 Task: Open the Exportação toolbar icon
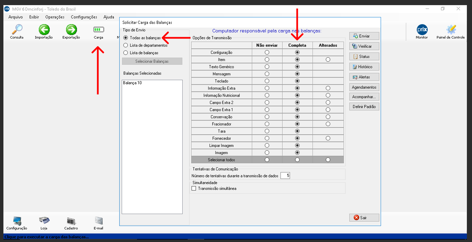pos(71,30)
